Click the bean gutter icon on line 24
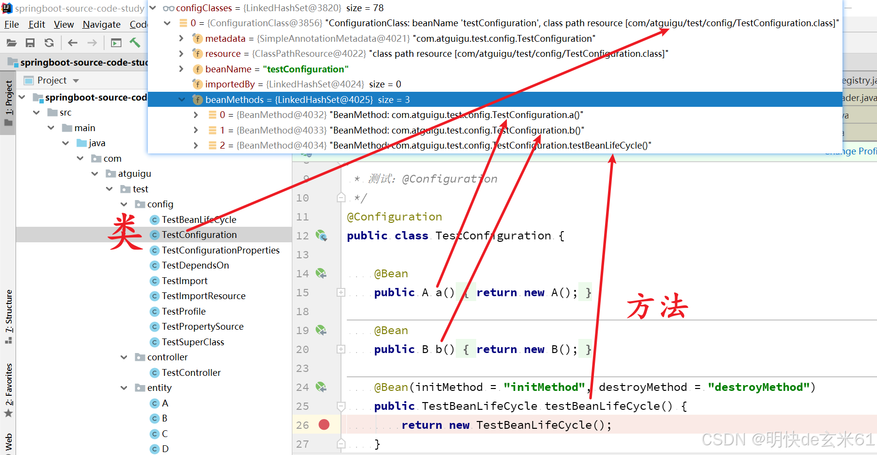Image resolution: width=877 pixels, height=455 pixels. (x=321, y=387)
